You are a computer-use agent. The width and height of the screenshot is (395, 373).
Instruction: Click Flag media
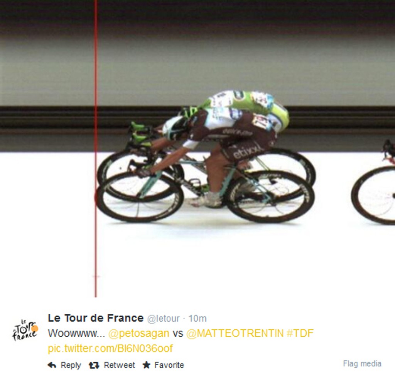coord(362,364)
